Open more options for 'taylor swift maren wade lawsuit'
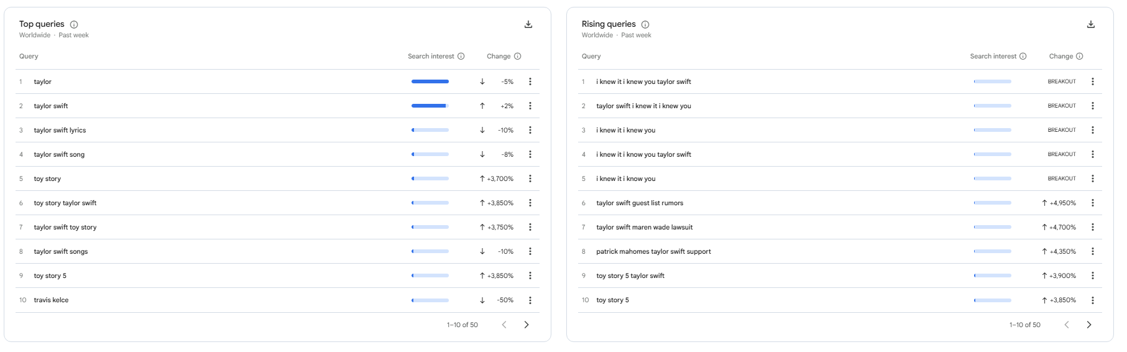This screenshot has height=352, width=1127. pyautogui.click(x=1093, y=227)
